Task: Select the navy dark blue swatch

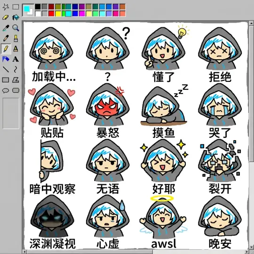Action: pos(75,7)
